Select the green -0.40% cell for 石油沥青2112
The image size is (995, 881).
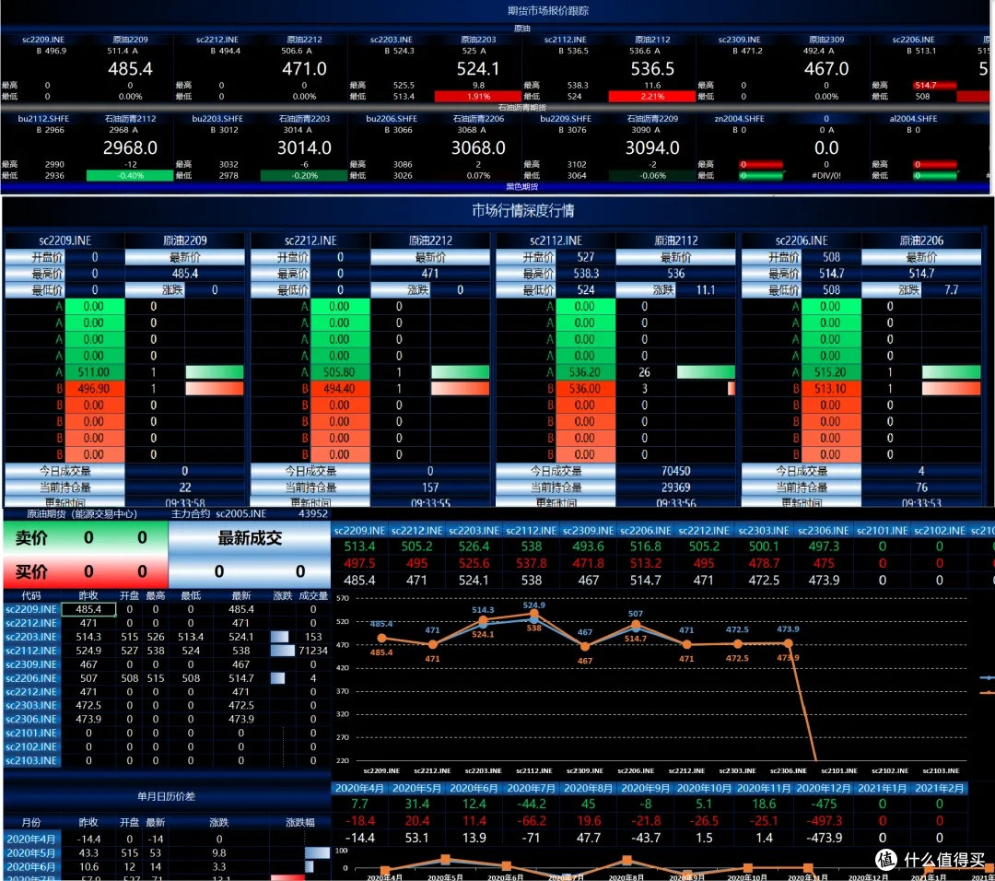(x=129, y=175)
